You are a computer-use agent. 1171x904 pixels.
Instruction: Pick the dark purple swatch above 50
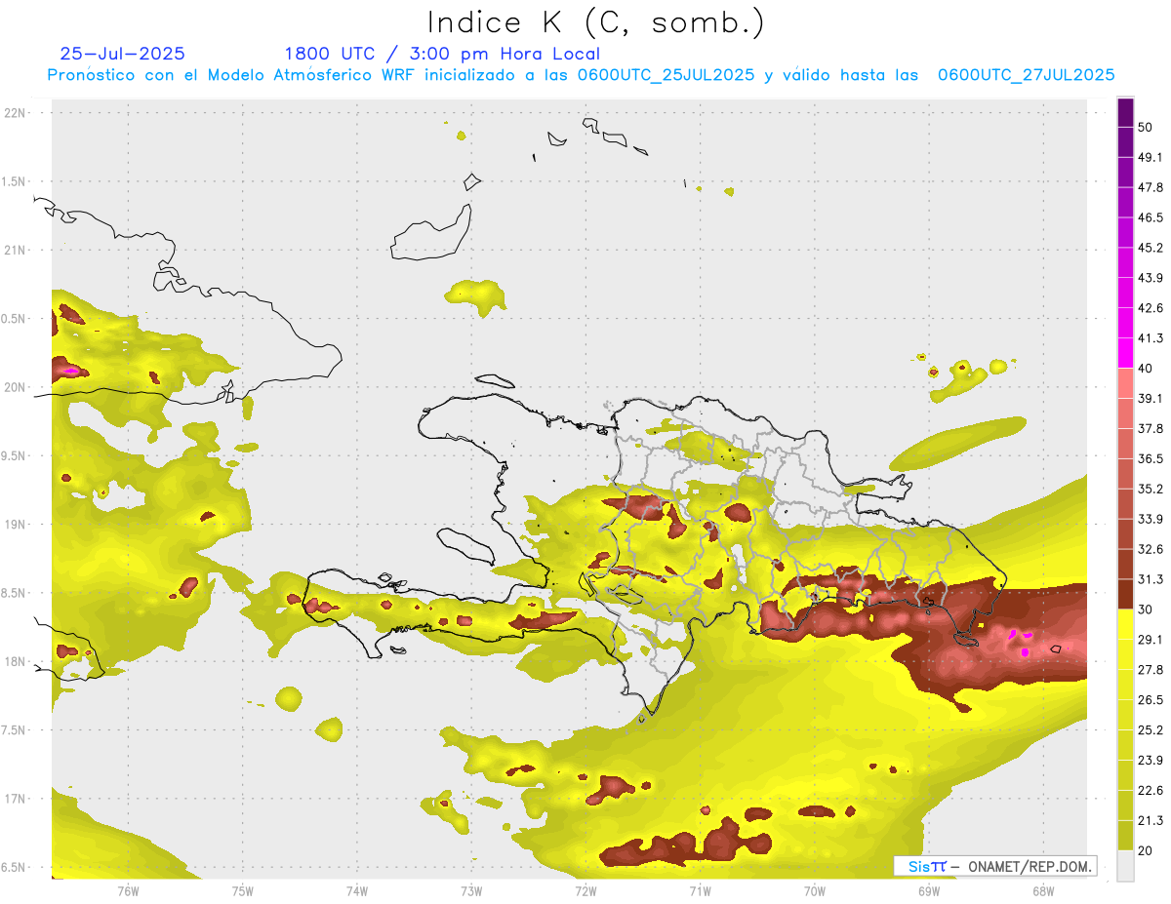(x=1125, y=112)
